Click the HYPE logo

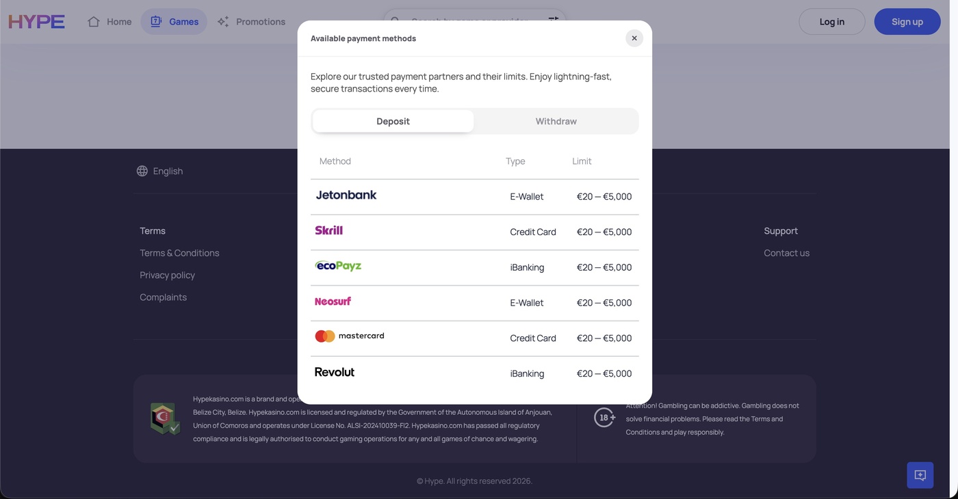pyautogui.click(x=37, y=22)
